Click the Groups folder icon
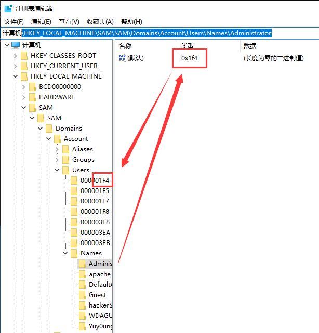 pos(65,160)
